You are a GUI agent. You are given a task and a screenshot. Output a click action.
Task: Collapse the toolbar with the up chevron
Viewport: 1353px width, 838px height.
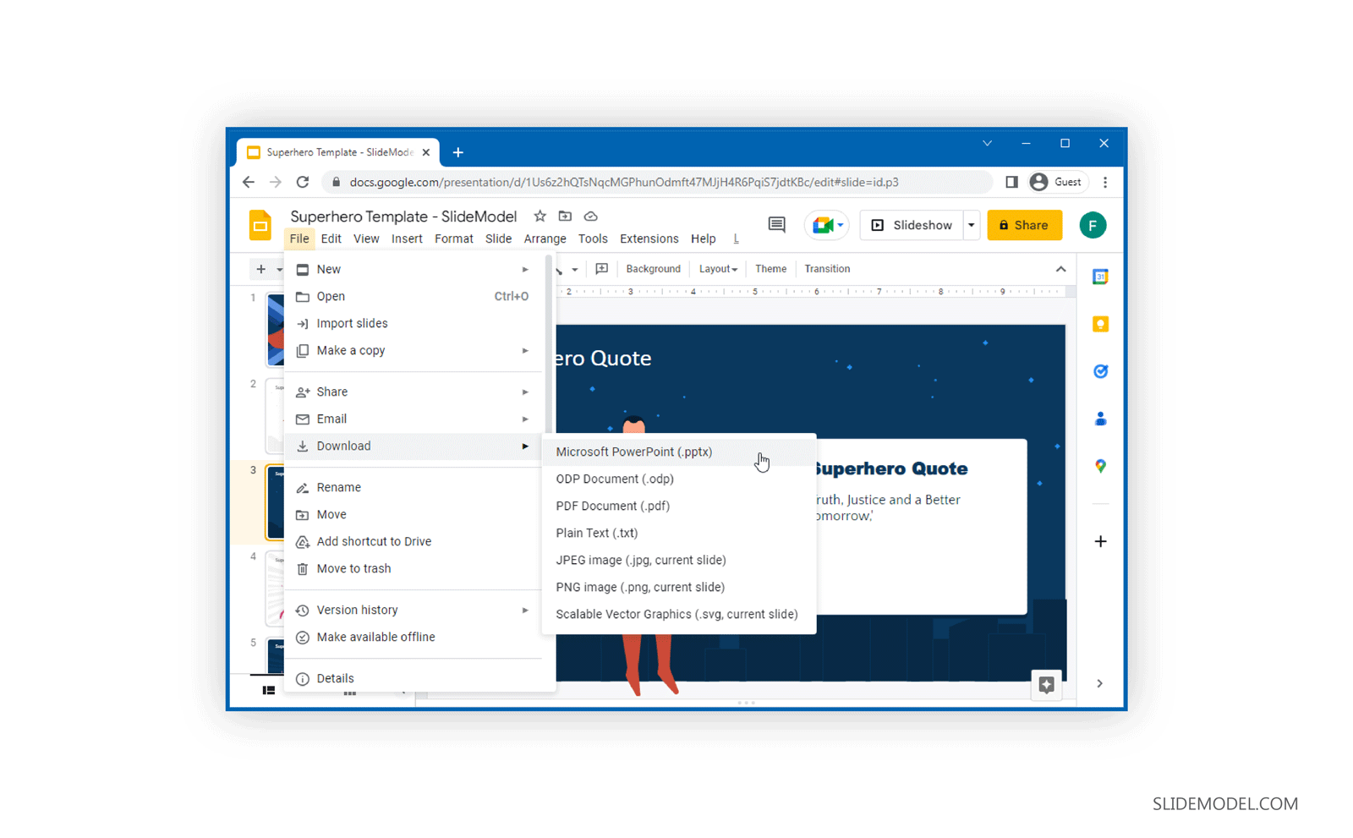(1060, 269)
